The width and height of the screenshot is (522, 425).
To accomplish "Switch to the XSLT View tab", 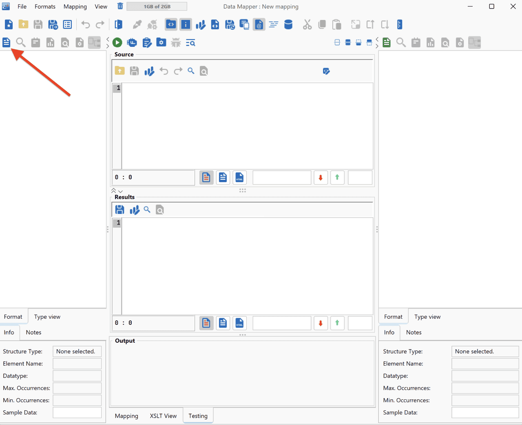I will [163, 416].
